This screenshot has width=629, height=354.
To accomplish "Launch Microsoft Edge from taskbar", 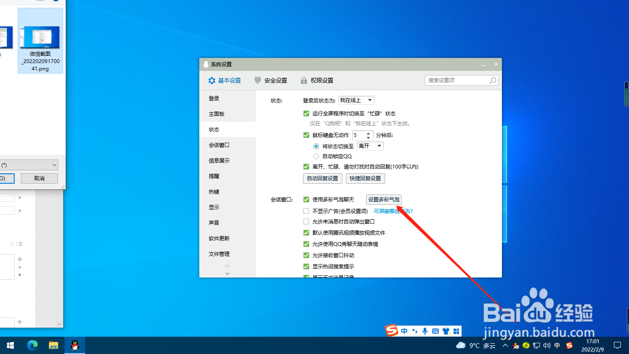I will pos(32,345).
